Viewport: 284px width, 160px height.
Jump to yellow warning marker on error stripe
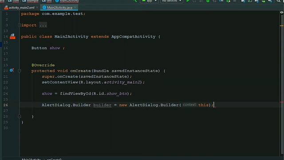[282, 26]
